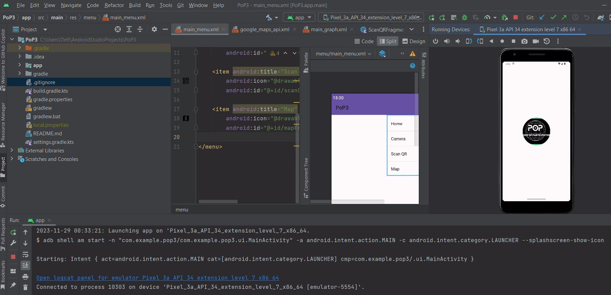The image size is (611, 295).
Task: Switch editor to Design view mode
Action: 414,41
